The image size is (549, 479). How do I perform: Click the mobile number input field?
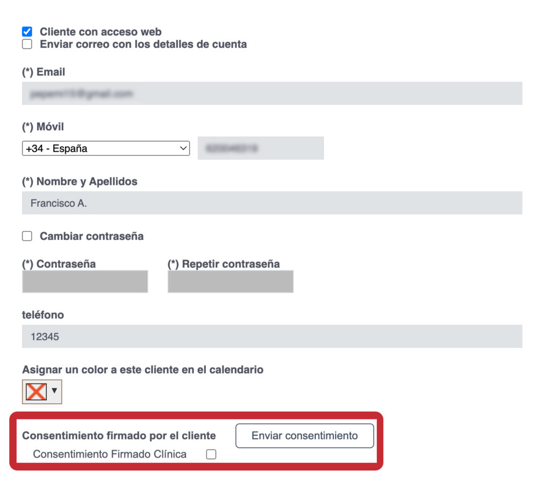pos(261,148)
